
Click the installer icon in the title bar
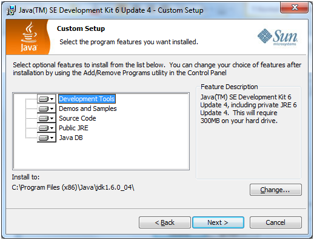tap(11, 10)
